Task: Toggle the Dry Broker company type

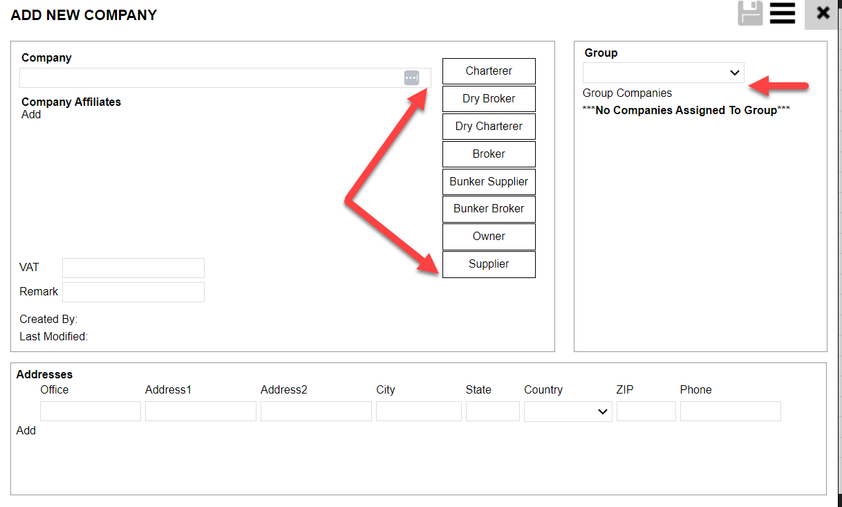Action: (x=489, y=99)
